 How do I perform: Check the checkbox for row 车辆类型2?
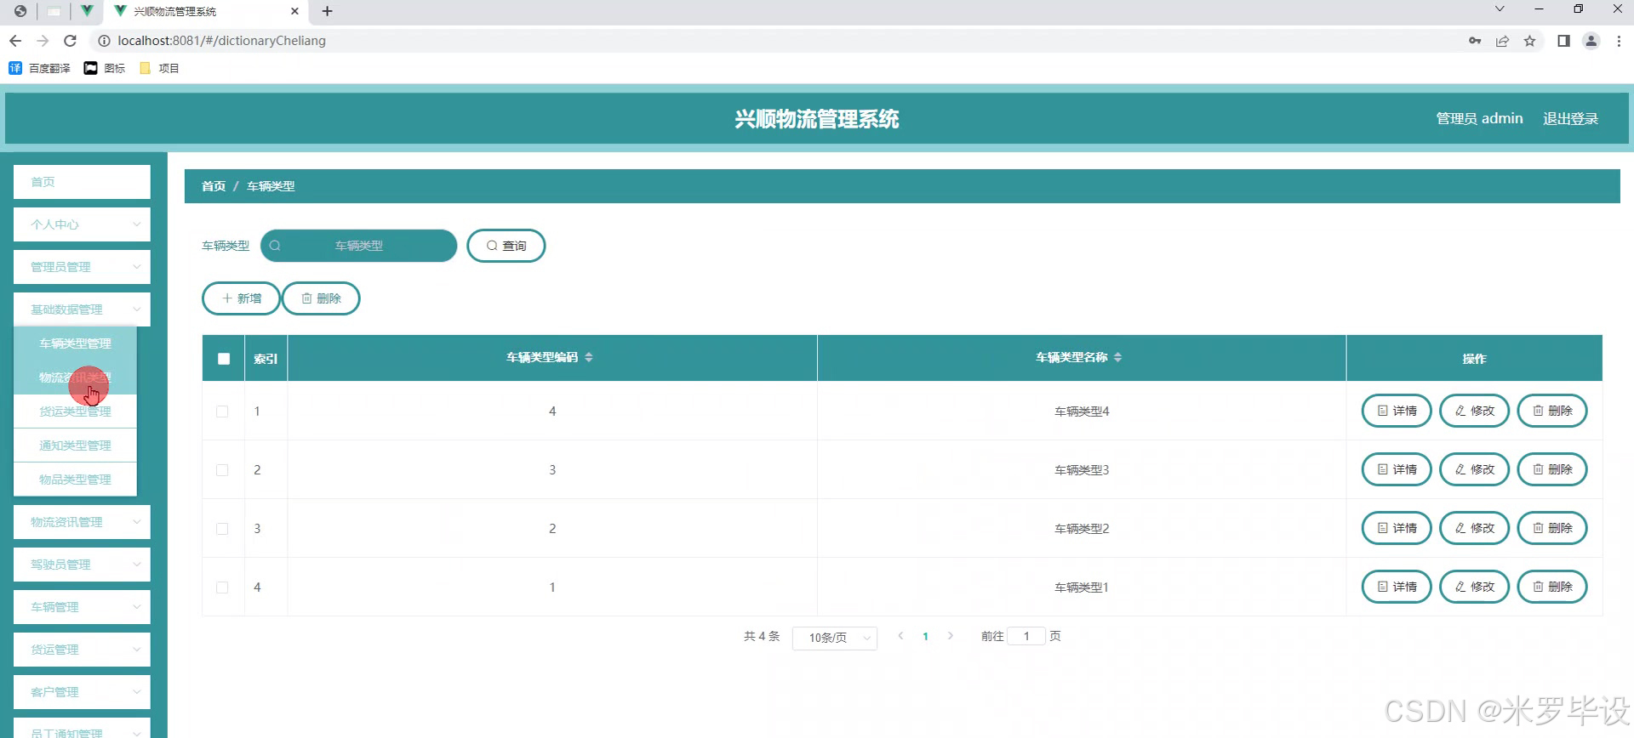click(x=222, y=529)
